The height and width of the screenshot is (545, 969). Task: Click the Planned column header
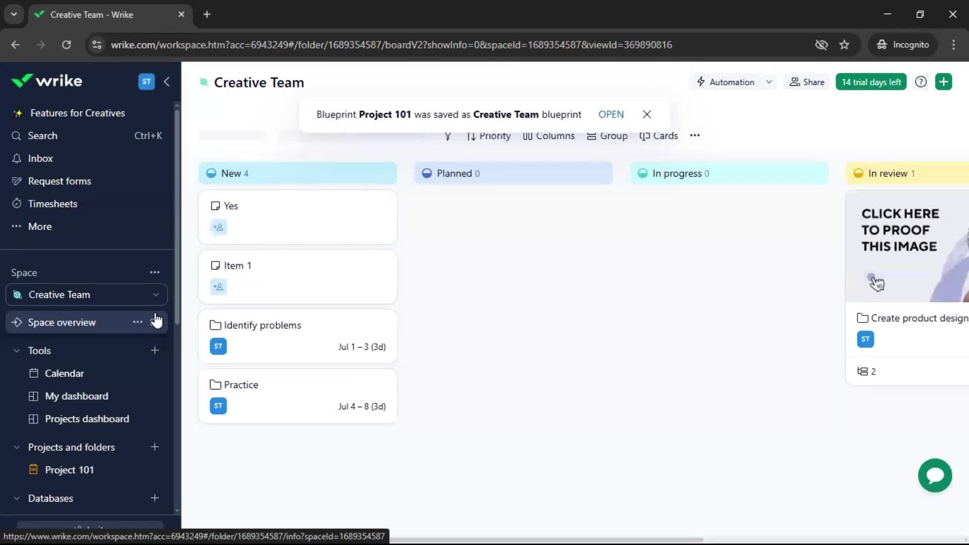pos(513,173)
